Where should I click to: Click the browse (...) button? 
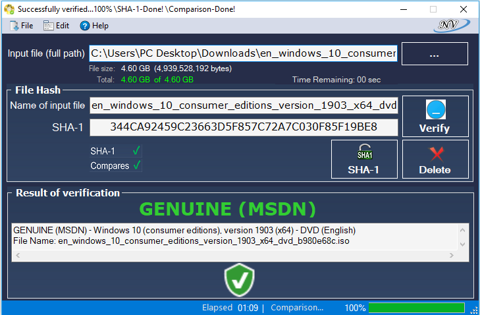pyautogui.click(x=435, y=53)
